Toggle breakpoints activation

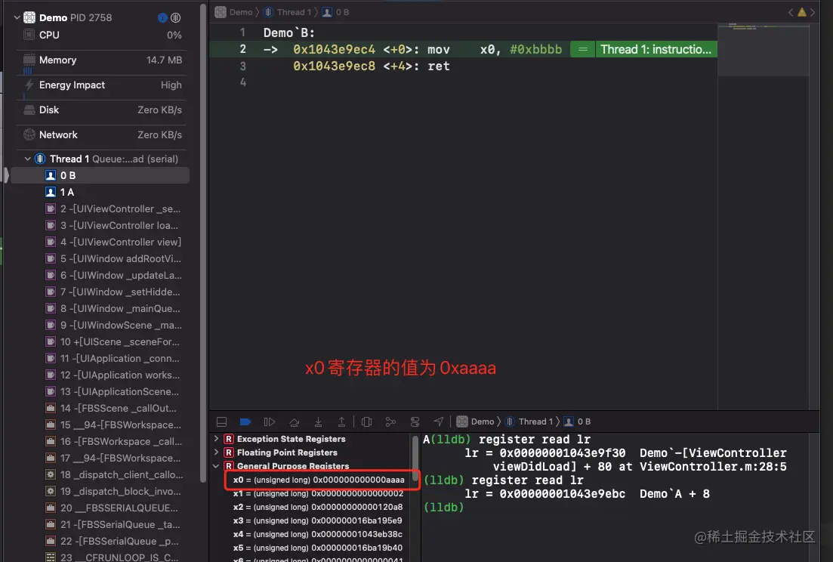pyautogui.click(x=245, y=421)
